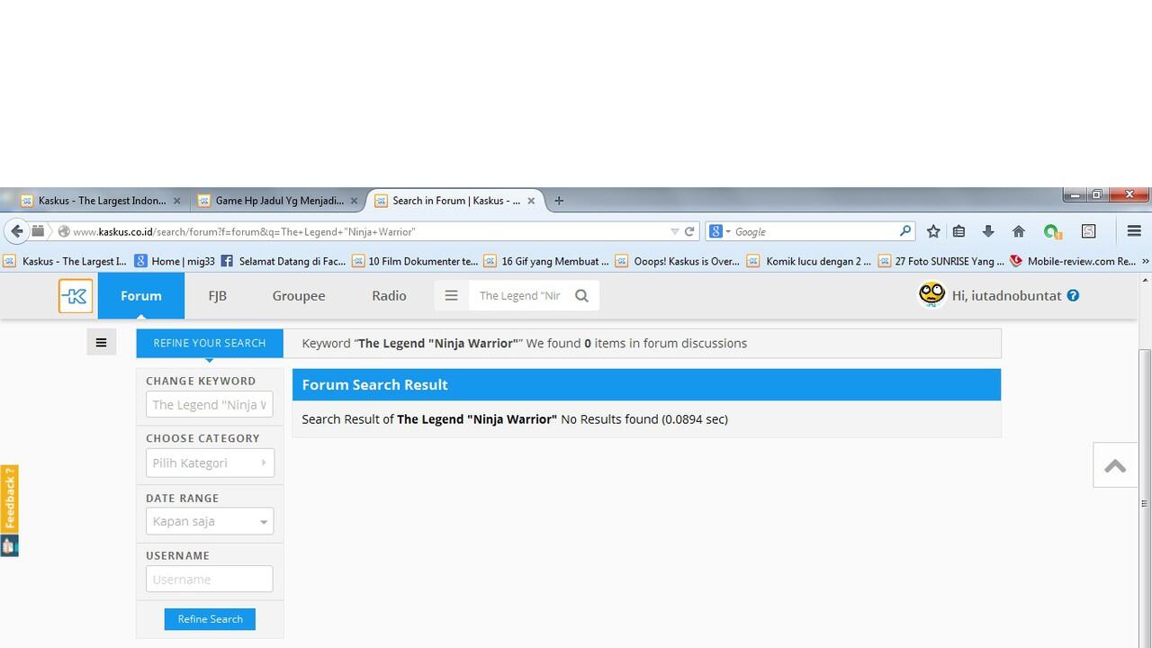Open the Groupee navigation item
Viewport: 1152px width, 648px height.
[x=299, y=295]
